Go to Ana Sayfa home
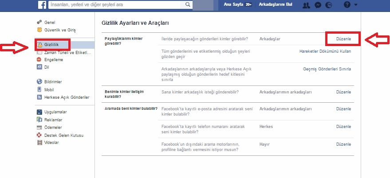 [233, 4]
